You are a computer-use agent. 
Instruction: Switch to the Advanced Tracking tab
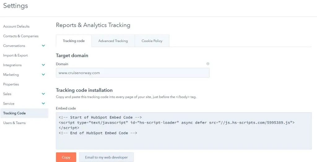113,41
